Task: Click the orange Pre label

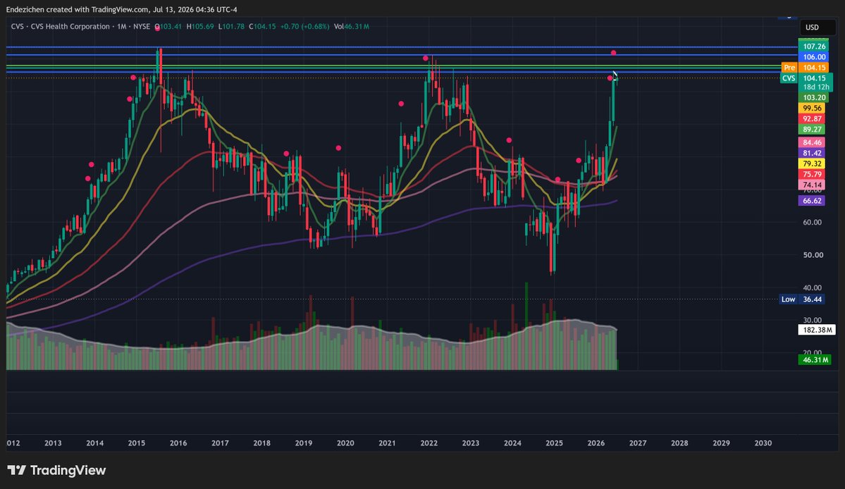Action: (789, 68)
